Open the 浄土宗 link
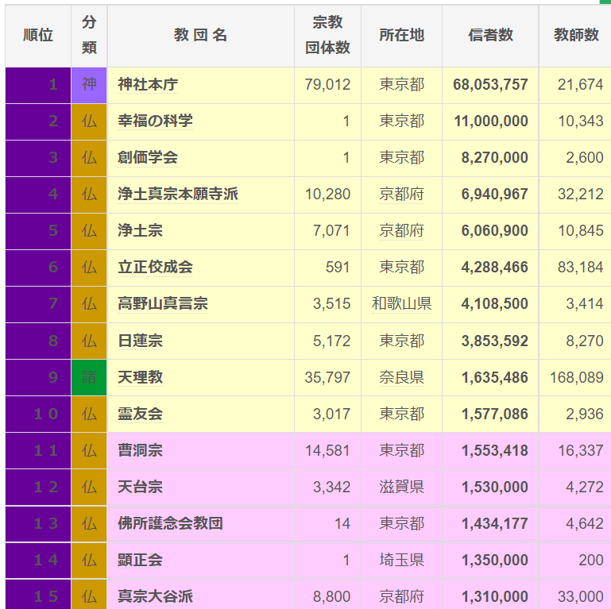This screenshot has width=611, height=609. 140,230
